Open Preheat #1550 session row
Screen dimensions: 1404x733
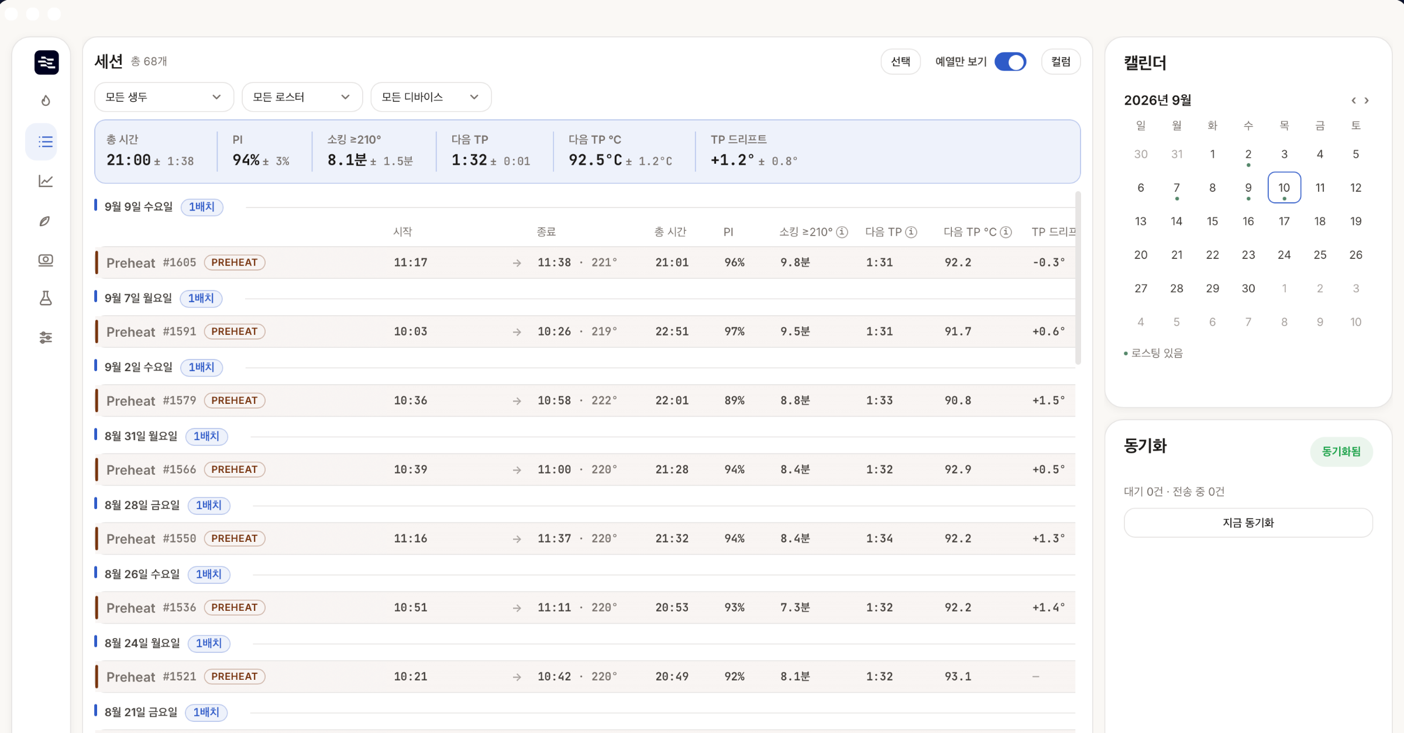click(585, 538)
